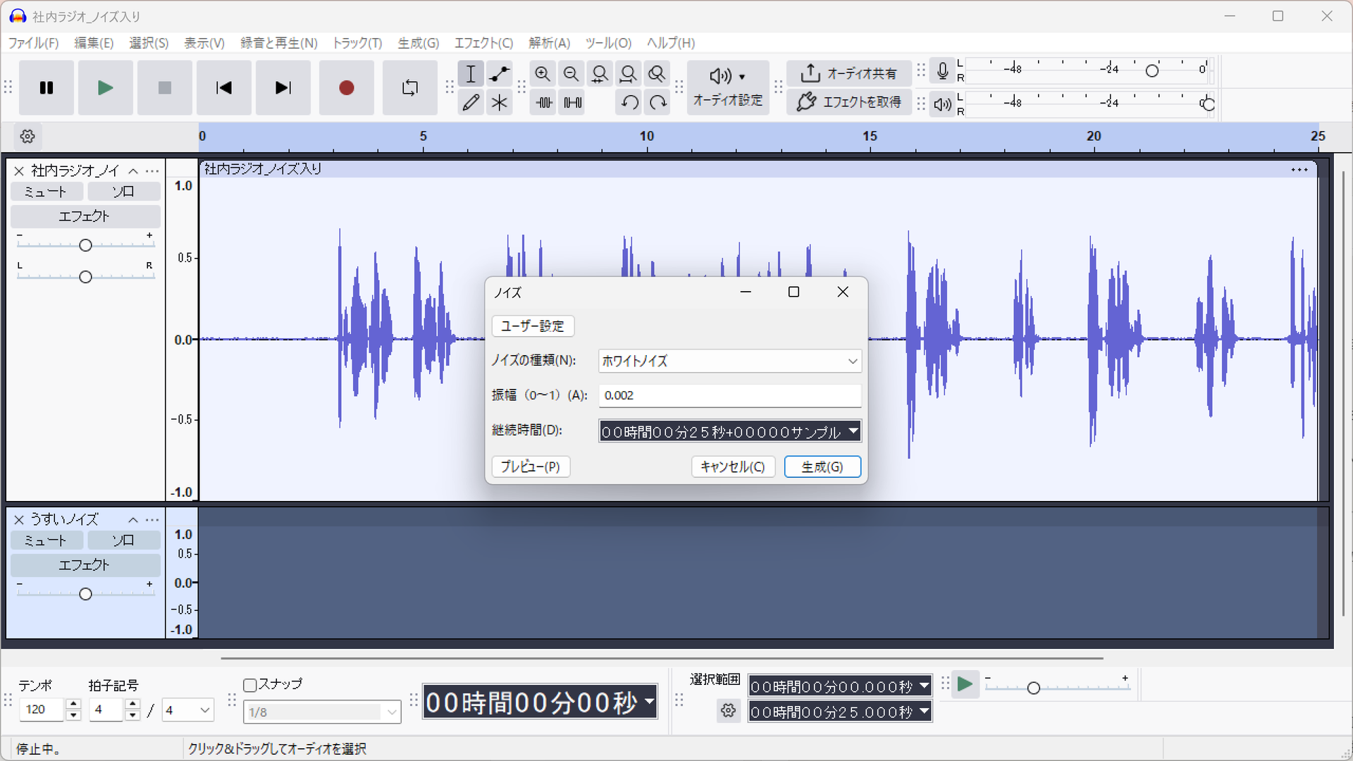The height and width of the screenshot is (761, 1353).
Task: Mute the うすいノイズ track
Action: (47, 540)
